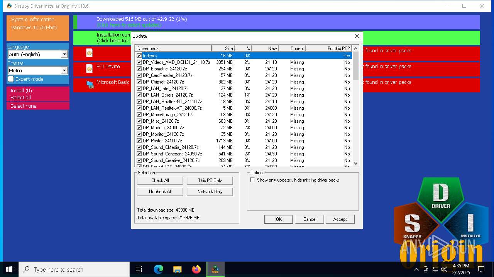Select DP_Monitor_24120.7z row name
494x277 pixels.
click(163, 134)
